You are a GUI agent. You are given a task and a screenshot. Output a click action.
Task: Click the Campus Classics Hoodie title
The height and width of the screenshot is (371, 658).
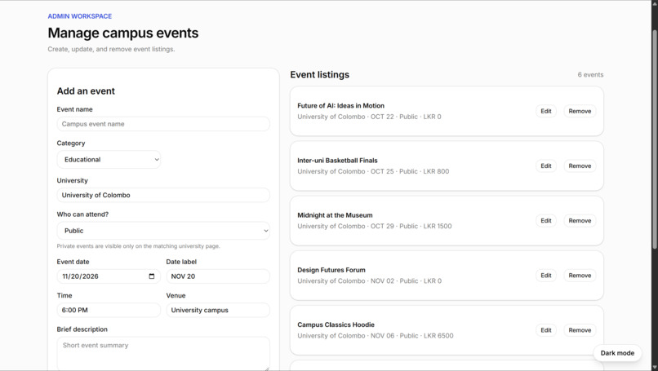coord(336,325)
